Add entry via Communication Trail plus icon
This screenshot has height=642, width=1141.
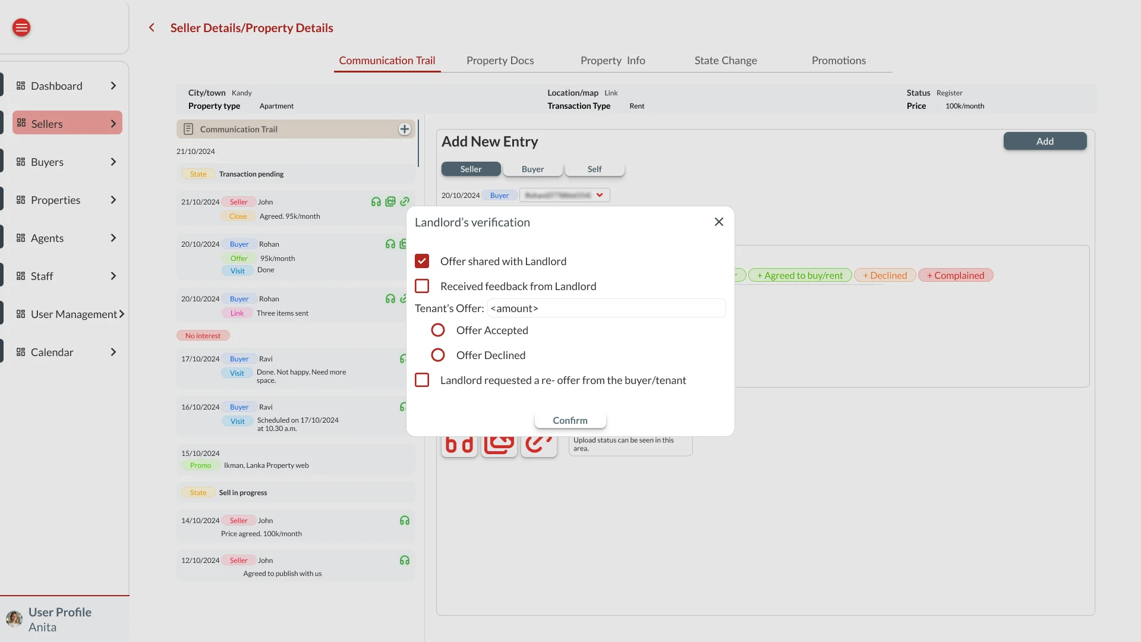tap(405, 129)
